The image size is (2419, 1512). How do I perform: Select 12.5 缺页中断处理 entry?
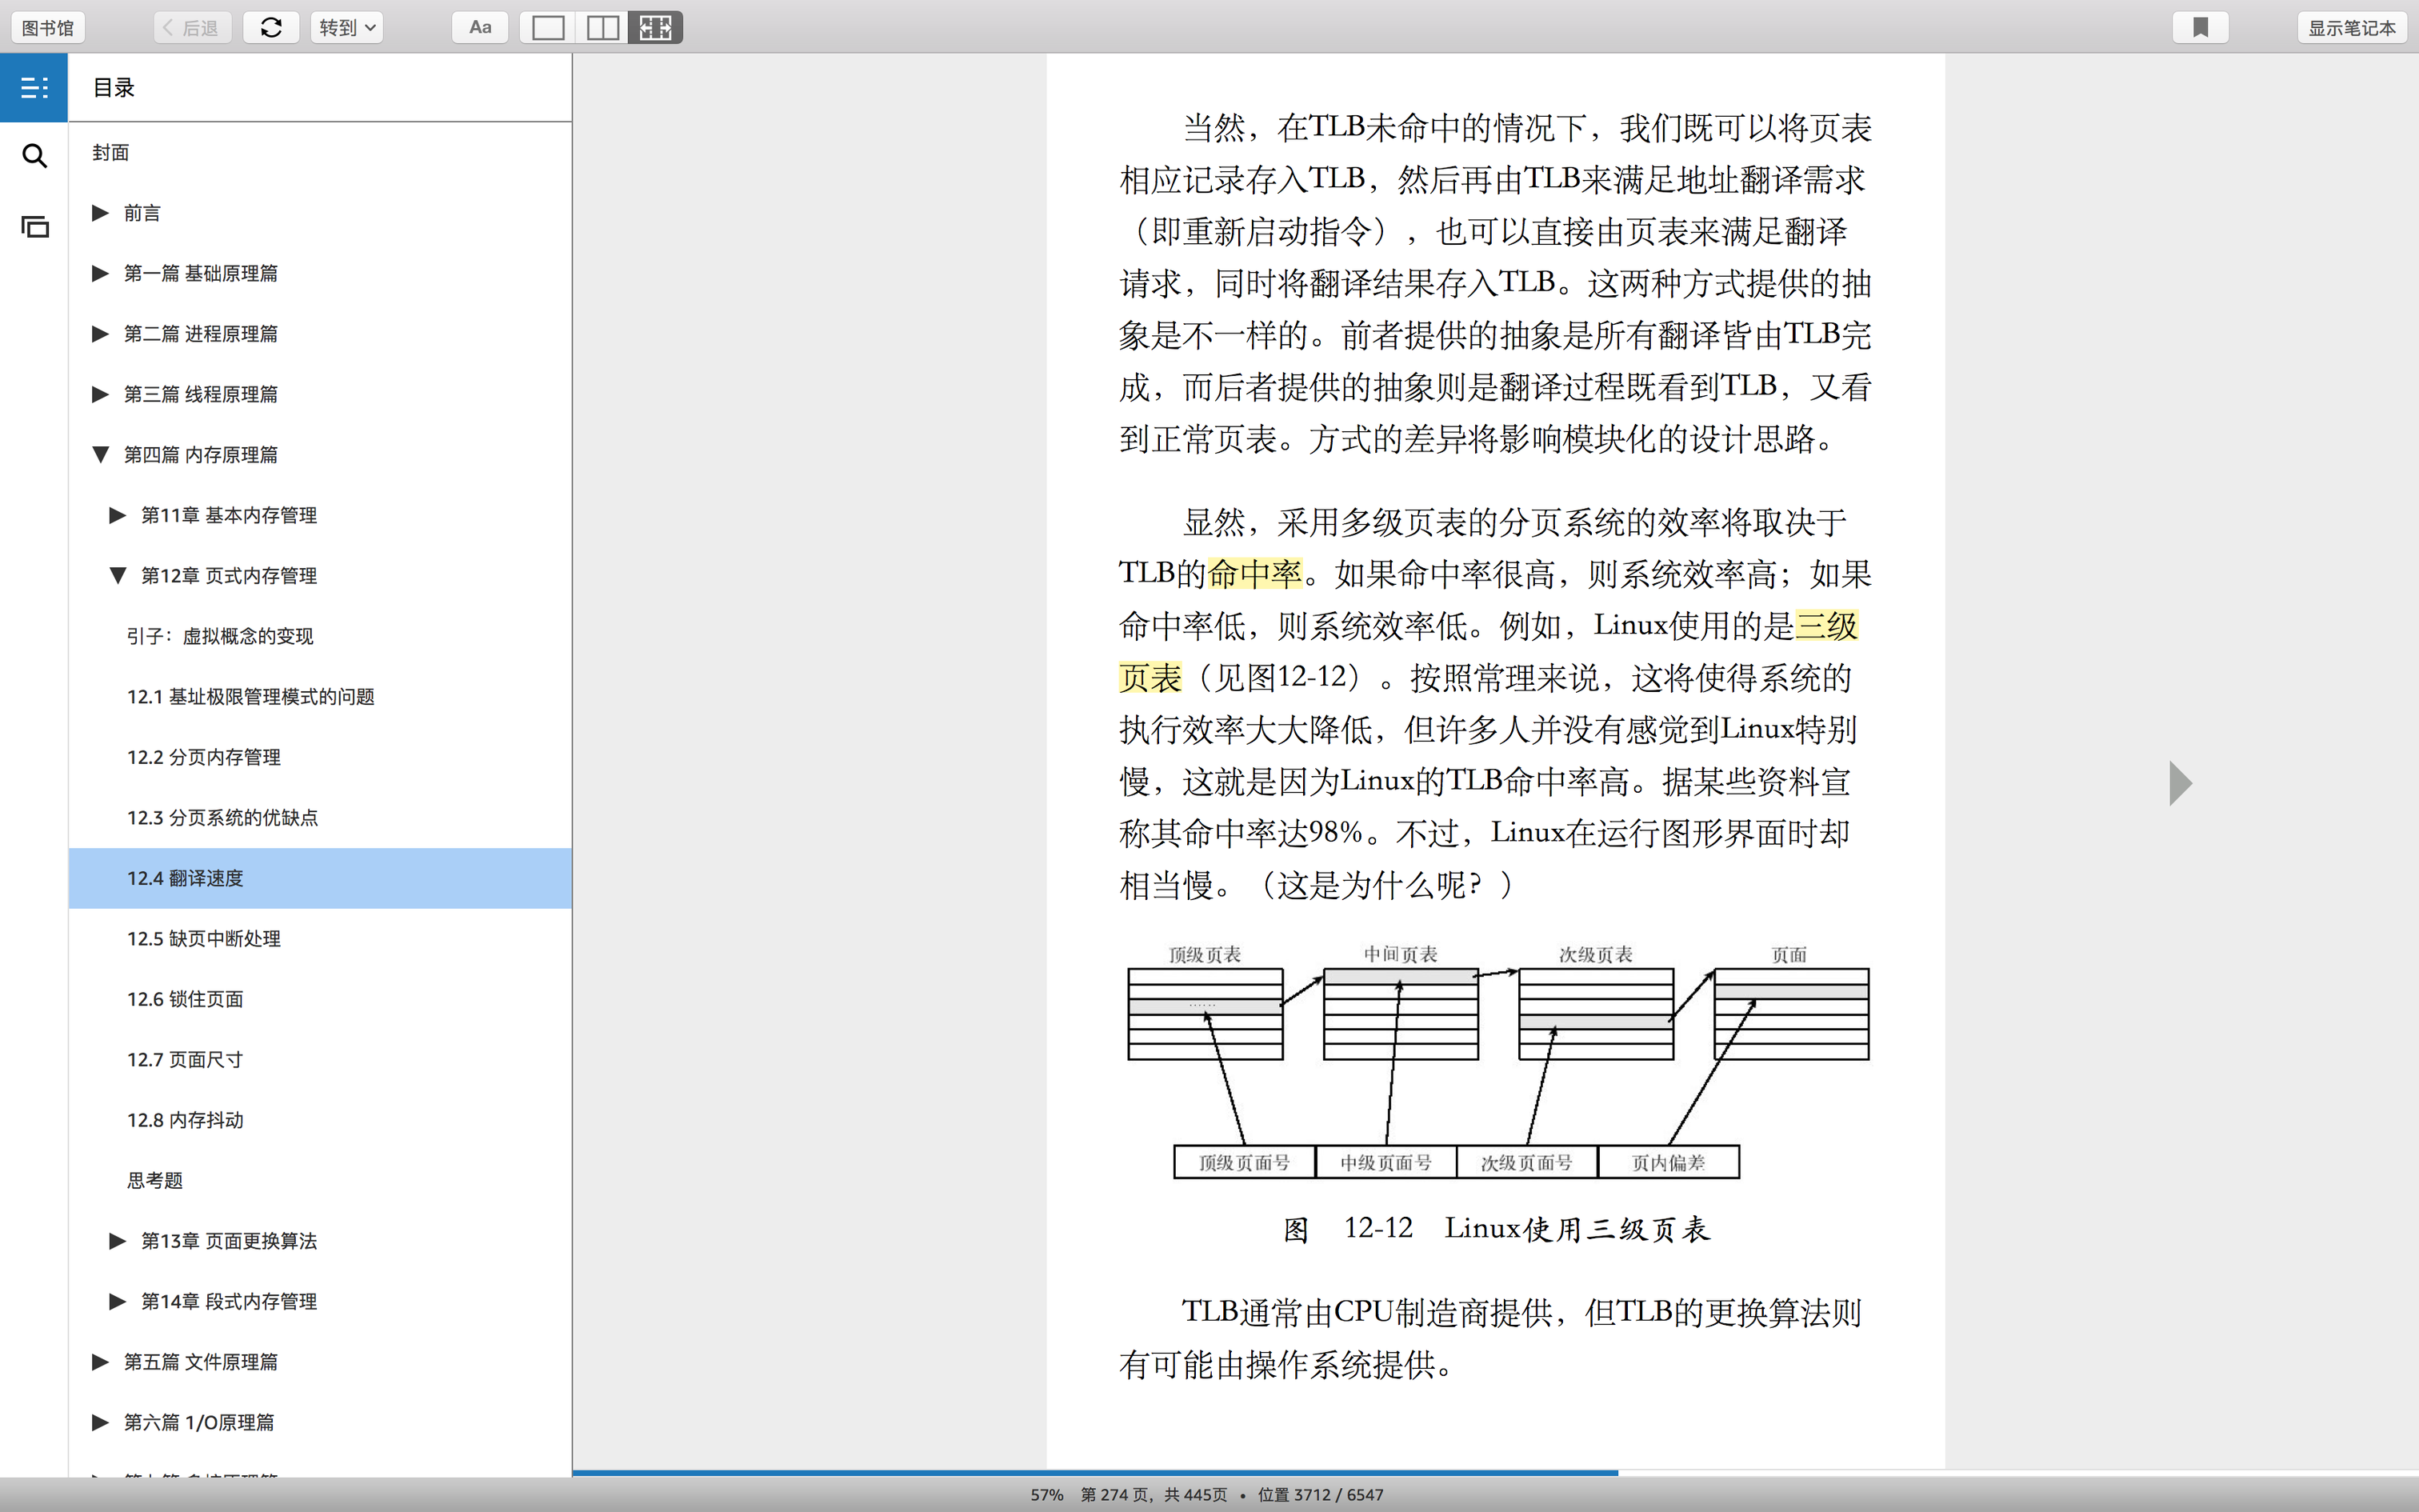(204, 938)
